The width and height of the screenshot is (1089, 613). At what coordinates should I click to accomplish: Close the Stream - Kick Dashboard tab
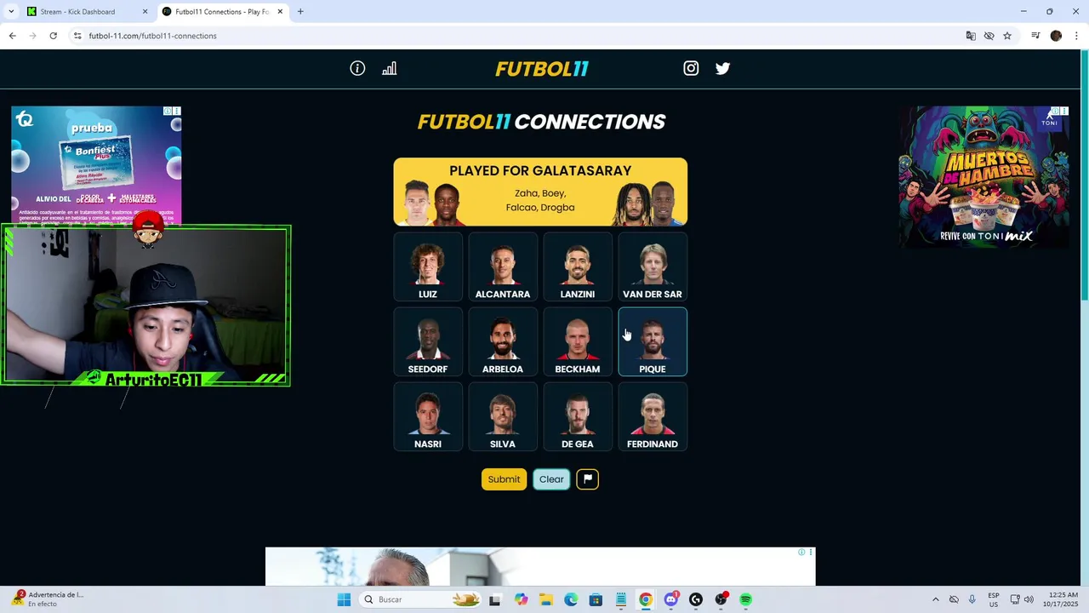coord(145,12)
